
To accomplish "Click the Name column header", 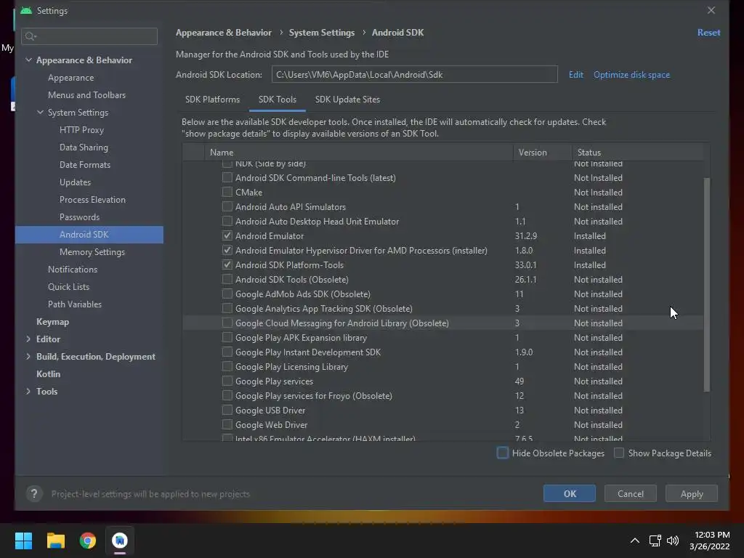I will pos(359,153).
